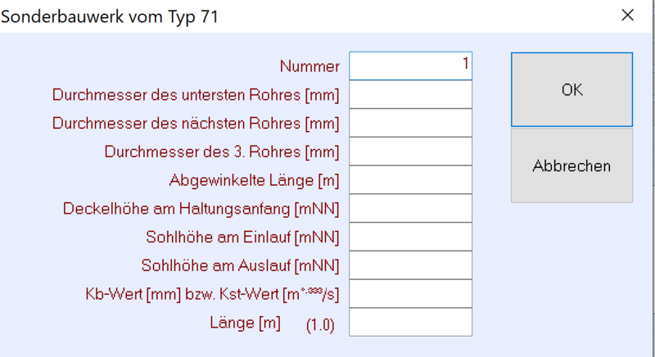Click the Abgewinkelte Länge [m] label text
This screenshot has height=357, width=655.
tap(254, 180)
